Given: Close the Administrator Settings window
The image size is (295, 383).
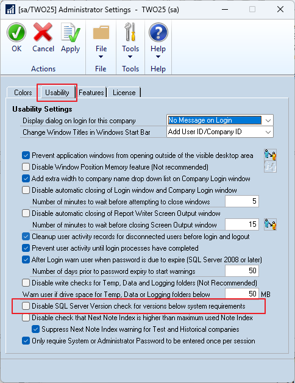Looking at the screenshot, I should tap(280, 9).
